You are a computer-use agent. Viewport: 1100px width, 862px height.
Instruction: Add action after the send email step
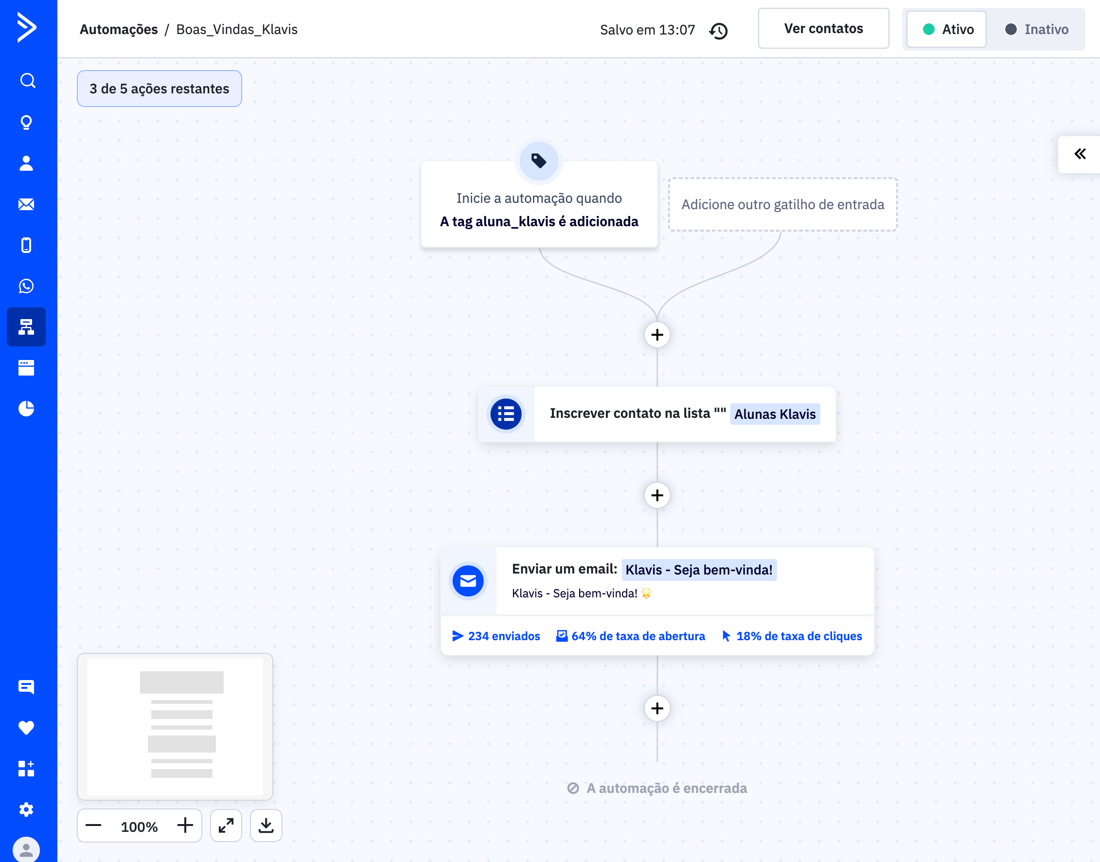[x=657, y=708]
